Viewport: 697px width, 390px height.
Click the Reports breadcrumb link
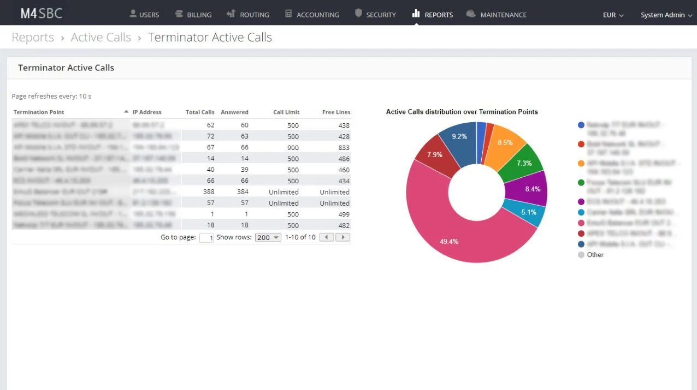33,37
